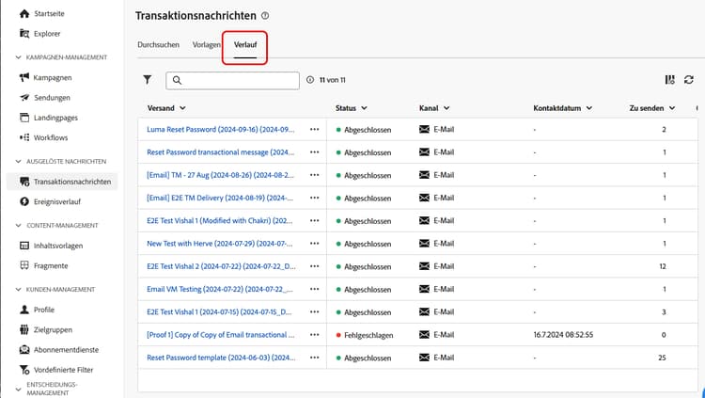Collapse the Kunden-Management section
Image resolution: width=705 pixels, height=398 pixels.
pos(19,289)
